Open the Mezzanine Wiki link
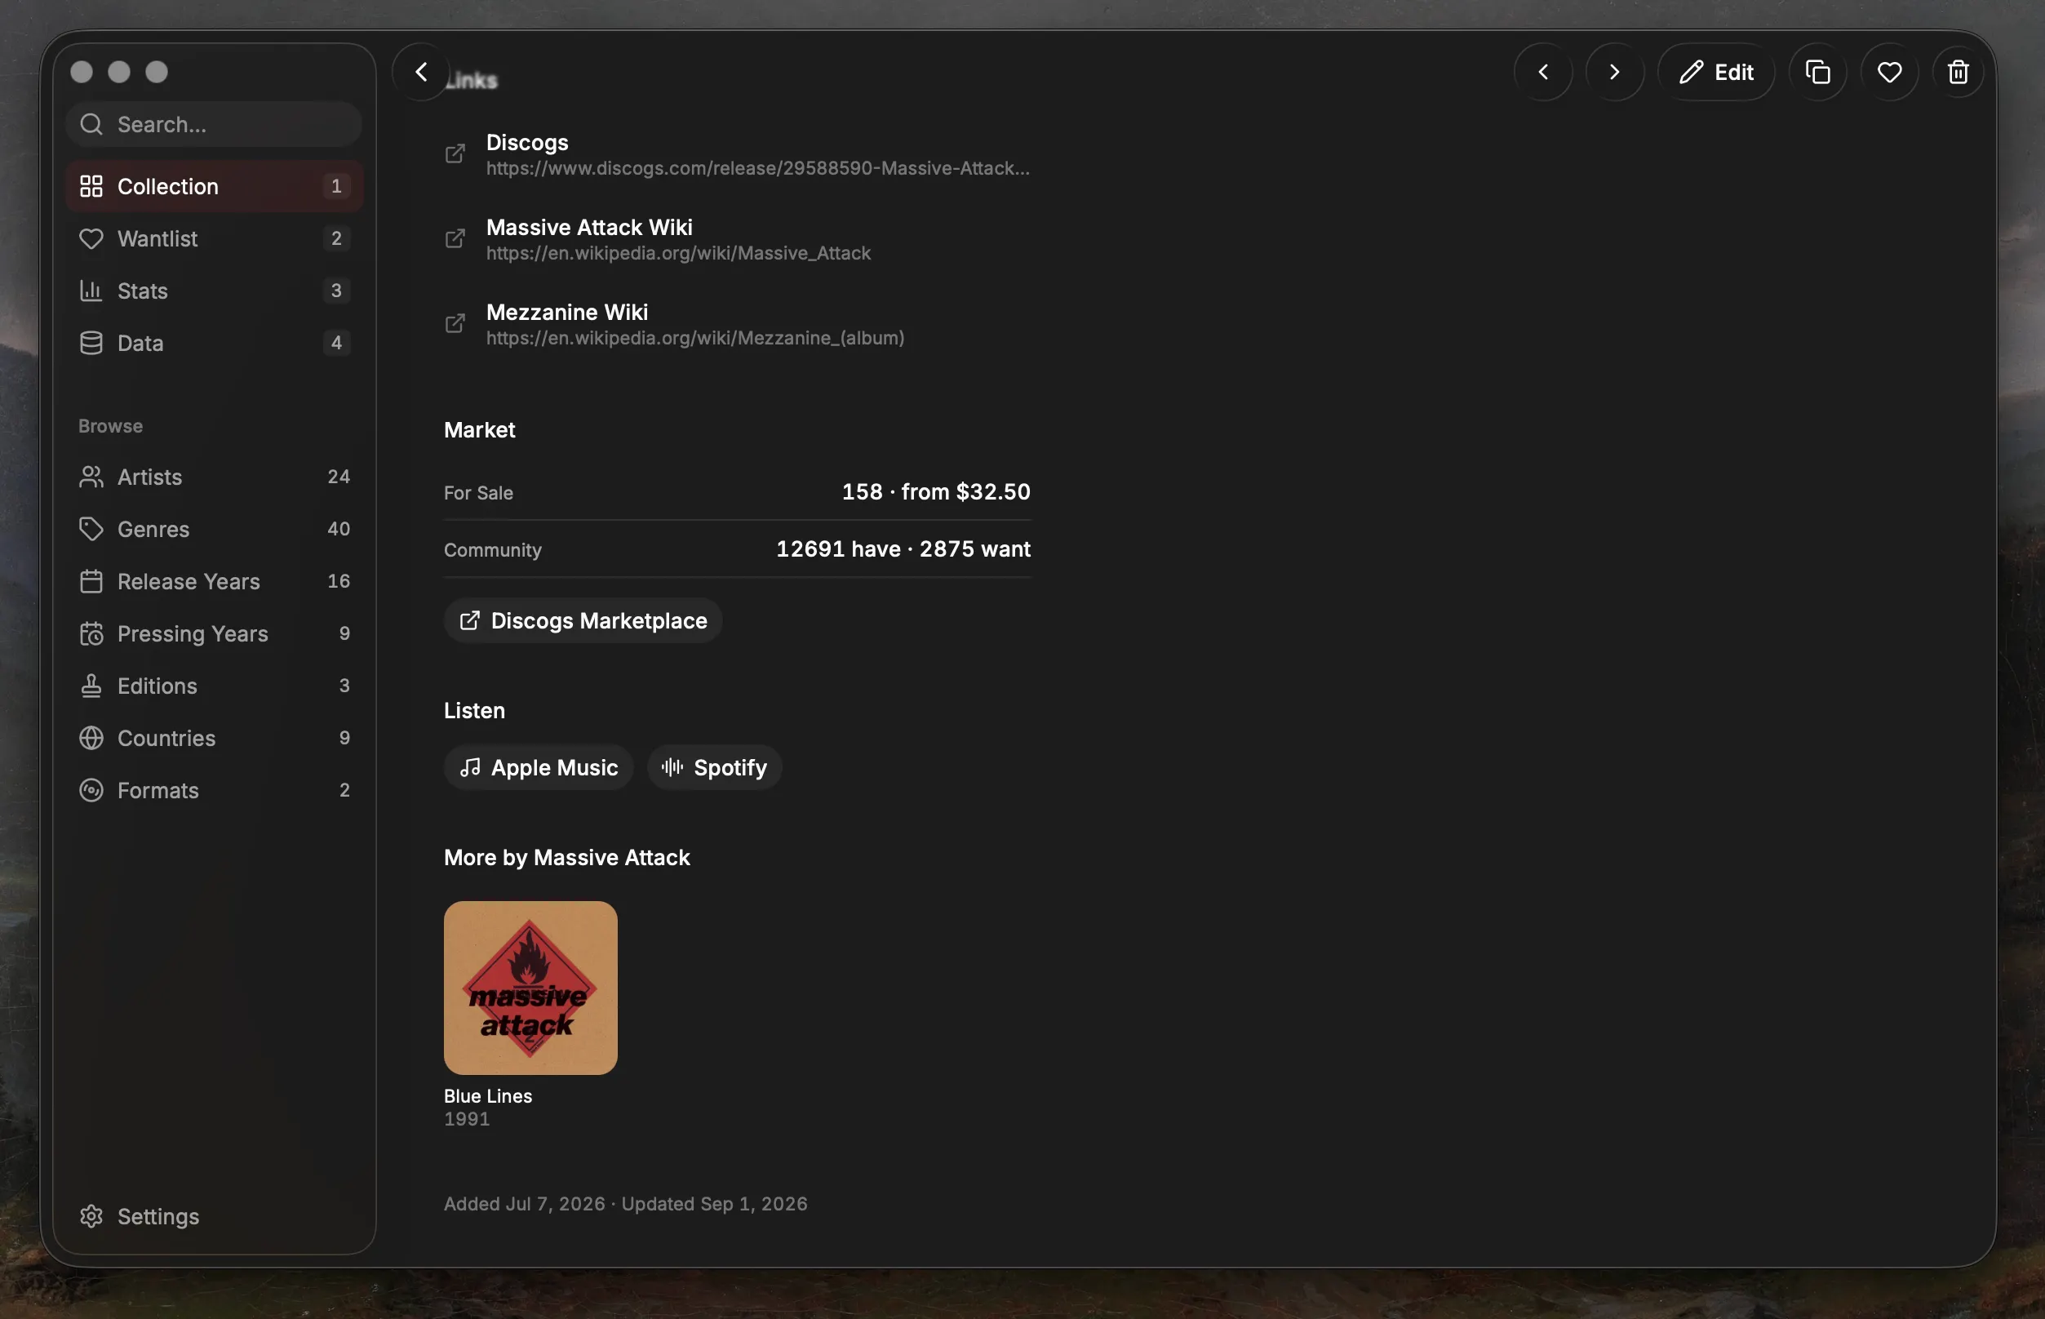This screenshot has width=2045, height=1319. [738, 324]
